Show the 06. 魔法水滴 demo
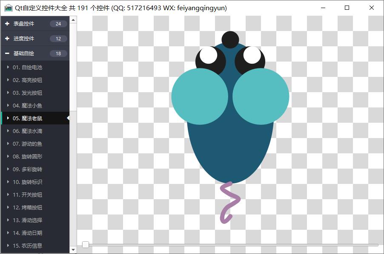The width and height of the screenshot is (384, 254). [27, 131]
